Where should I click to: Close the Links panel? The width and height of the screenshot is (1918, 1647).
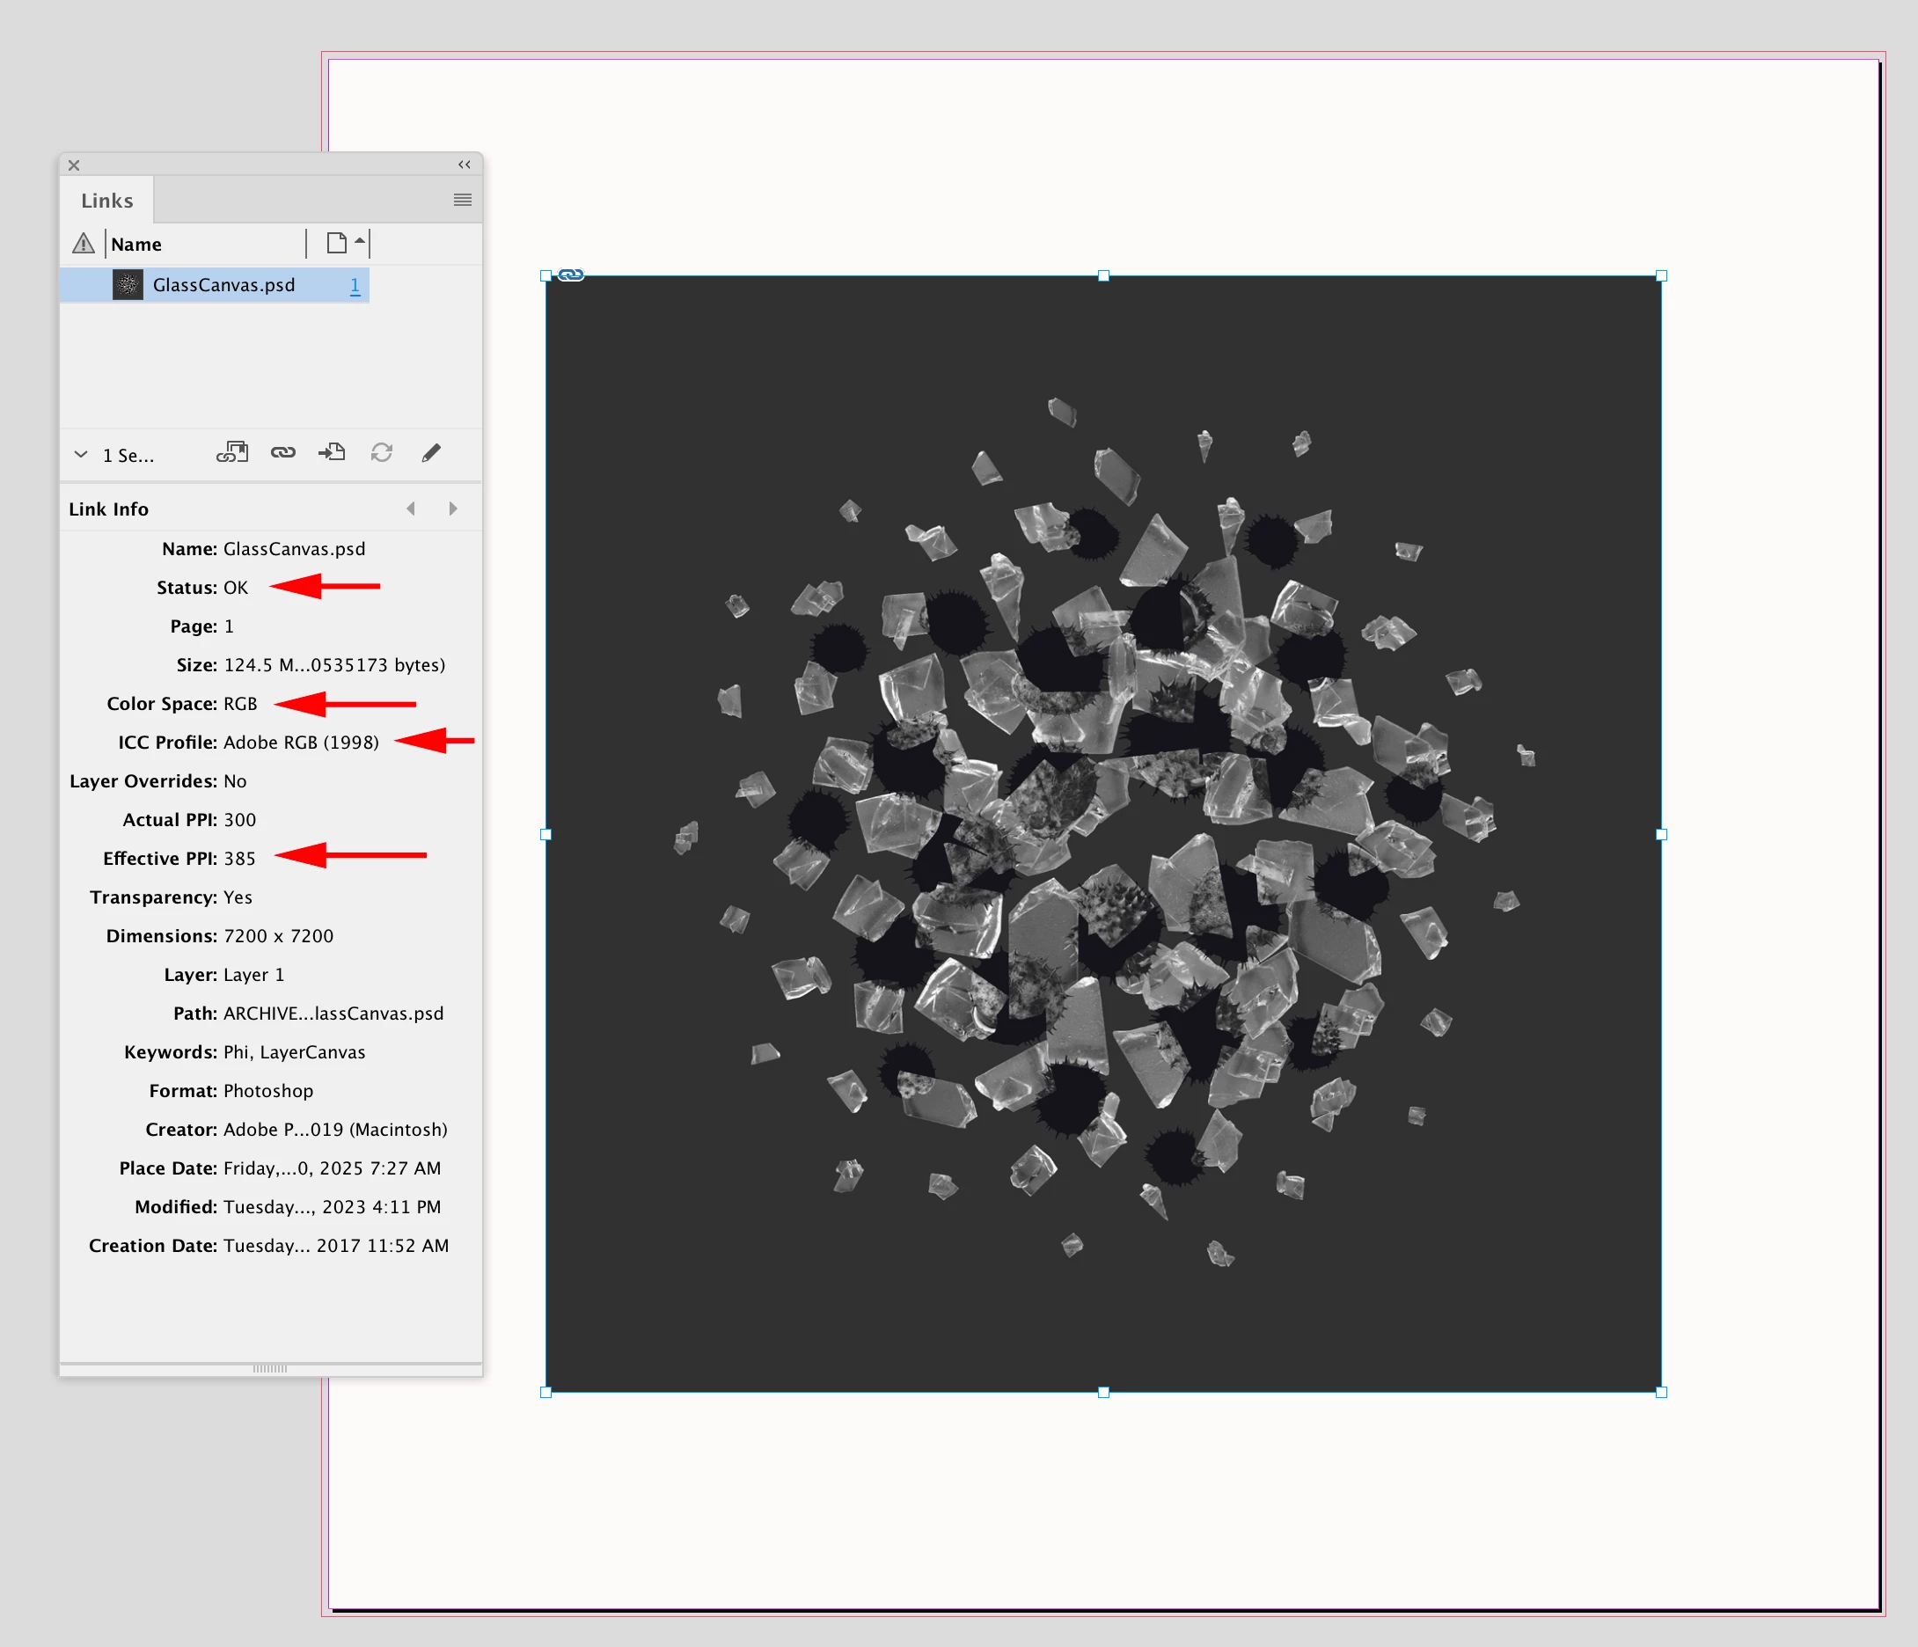tap(74, 165)
